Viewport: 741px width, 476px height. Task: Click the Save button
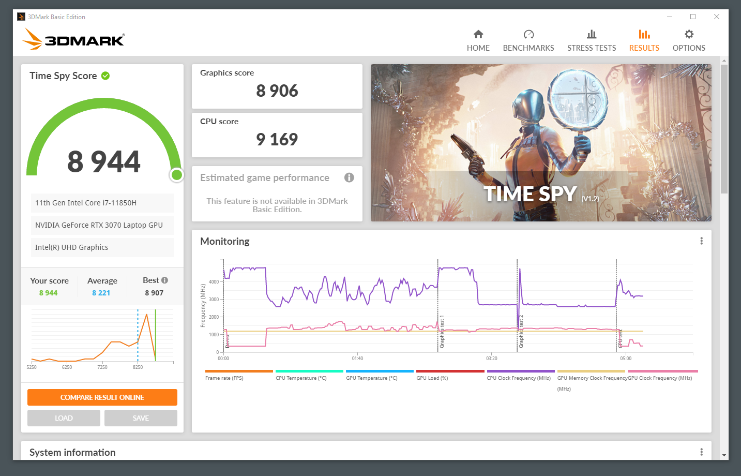(x=141, y=418)
